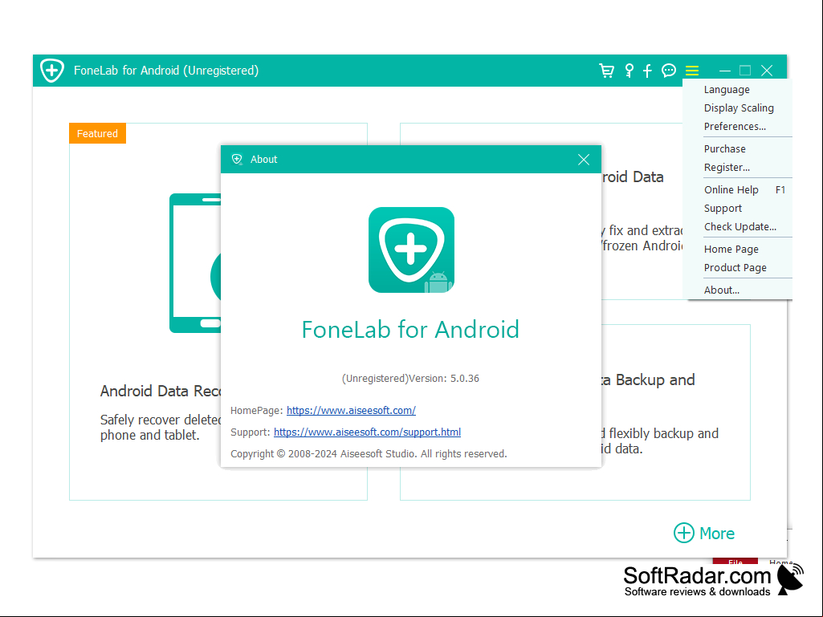
Task: Open the aiseesoft support.html link
Action: 368,432
